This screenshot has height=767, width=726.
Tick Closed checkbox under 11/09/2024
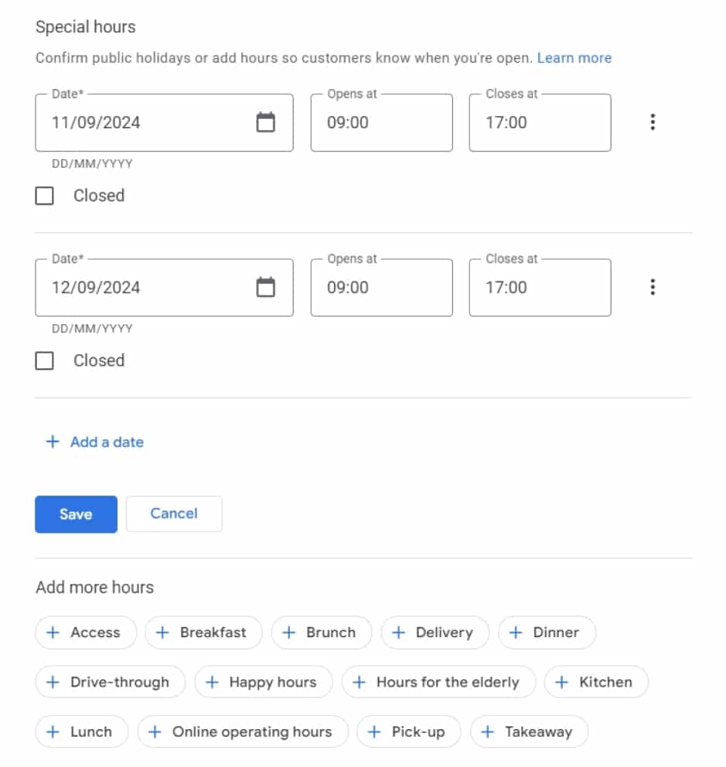click(45, 196)
